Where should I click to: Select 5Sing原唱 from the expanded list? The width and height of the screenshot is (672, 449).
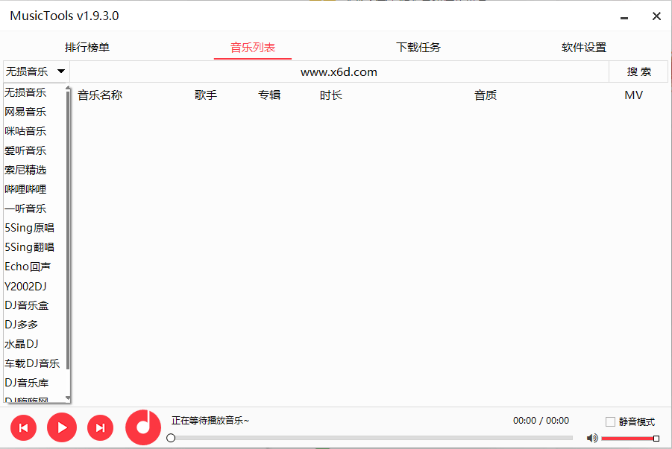[30, 227]
